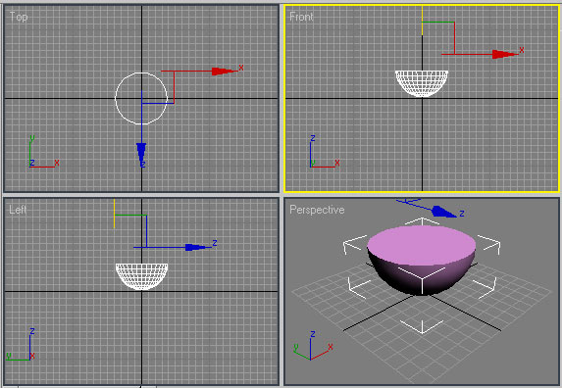Viewport: 562px width, 388px height.
Task: Select the wireframe hemisphere in Front viewport
Action: 422,83
